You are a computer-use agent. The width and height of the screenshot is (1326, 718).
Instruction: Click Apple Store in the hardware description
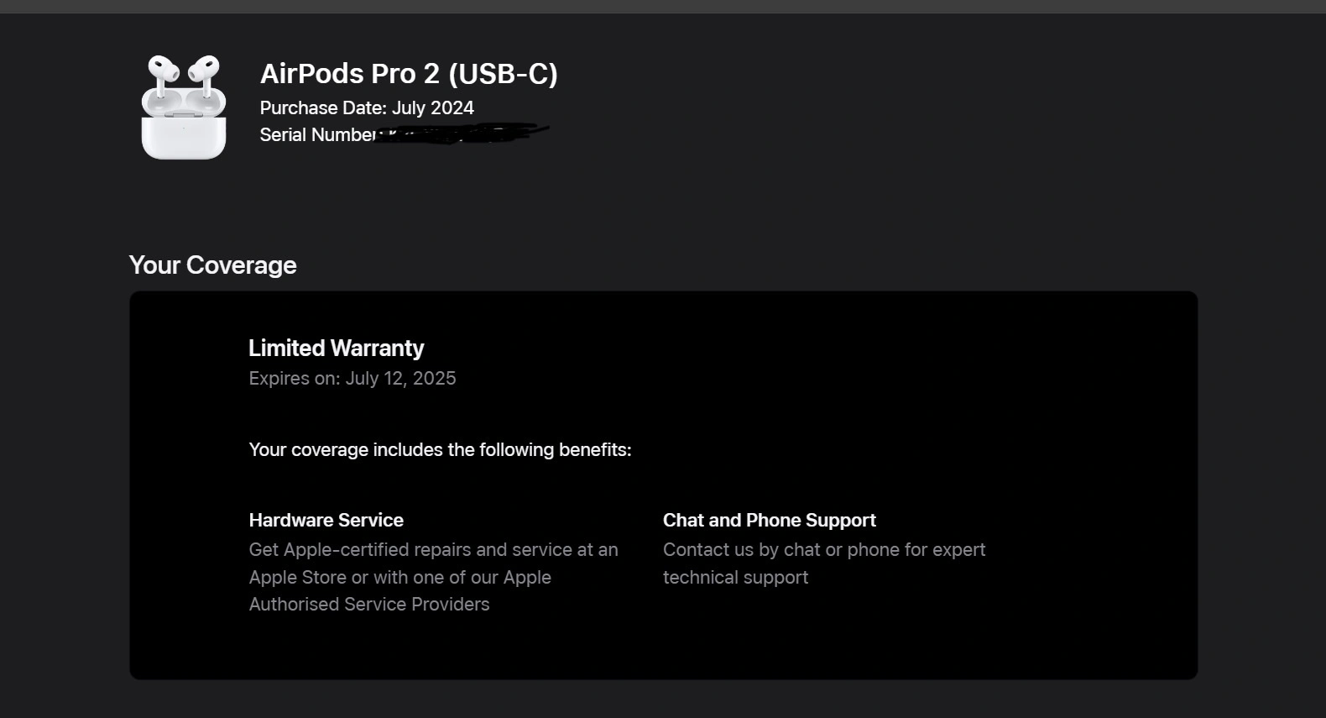click(297, 577)
